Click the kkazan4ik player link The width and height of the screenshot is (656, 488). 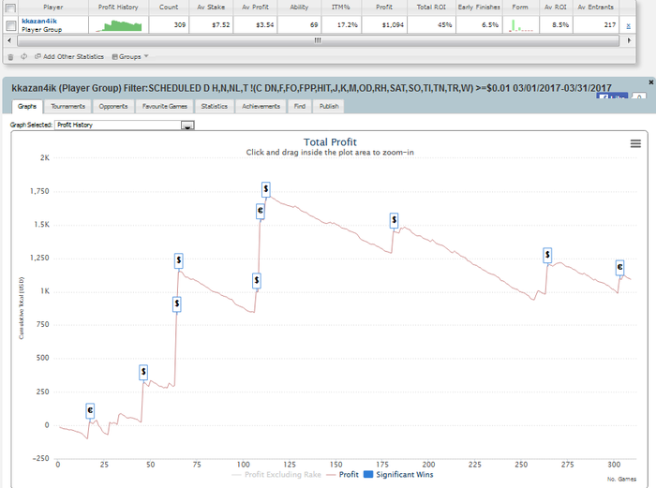pos(39,21)
